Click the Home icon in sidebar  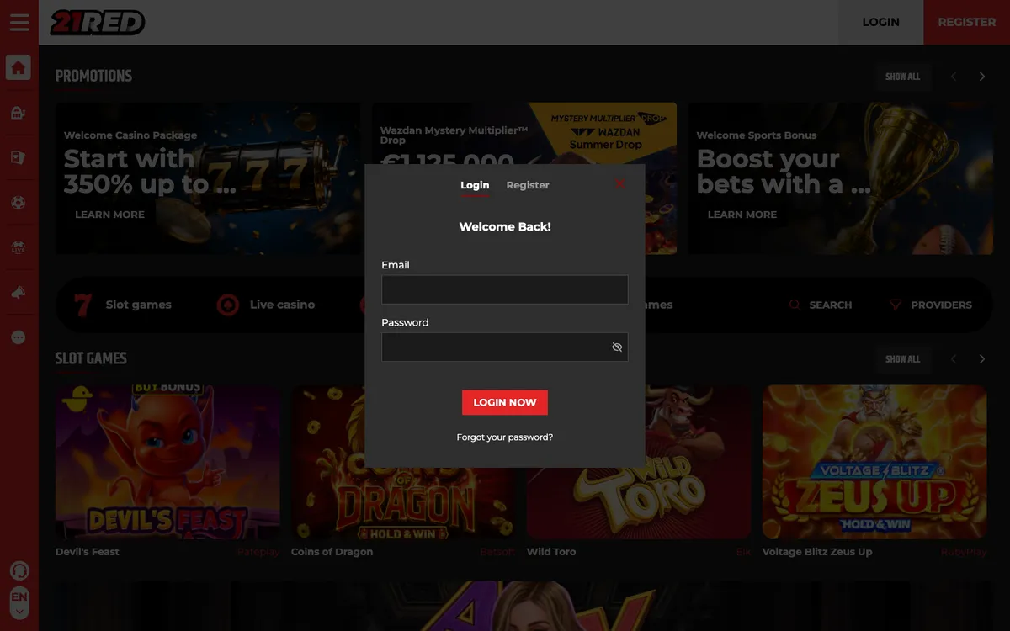click(19, 67)
